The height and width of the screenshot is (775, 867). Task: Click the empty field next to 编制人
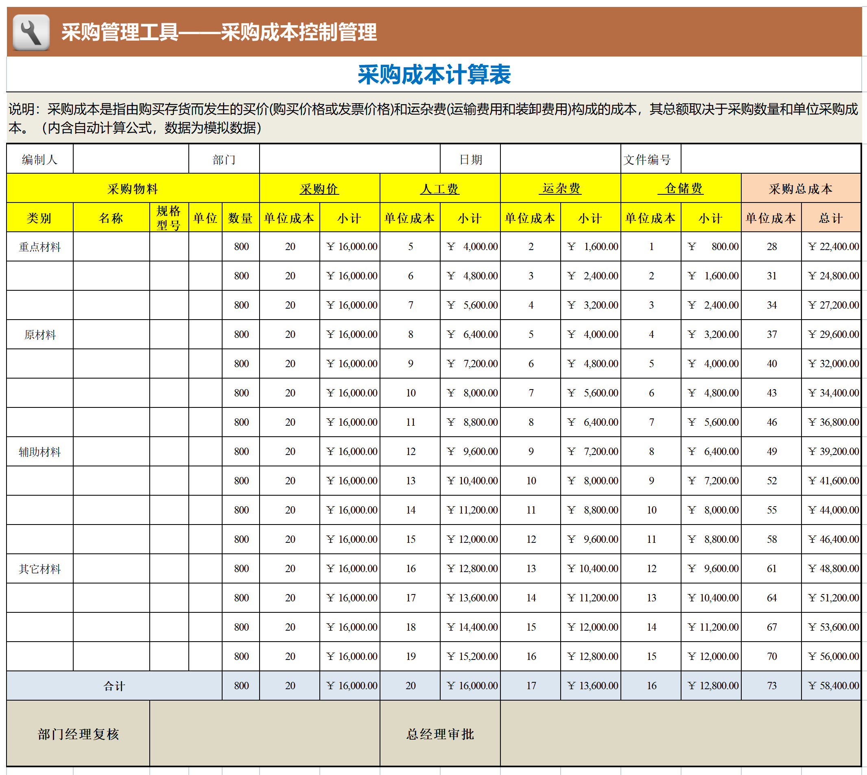coord(131,159)
